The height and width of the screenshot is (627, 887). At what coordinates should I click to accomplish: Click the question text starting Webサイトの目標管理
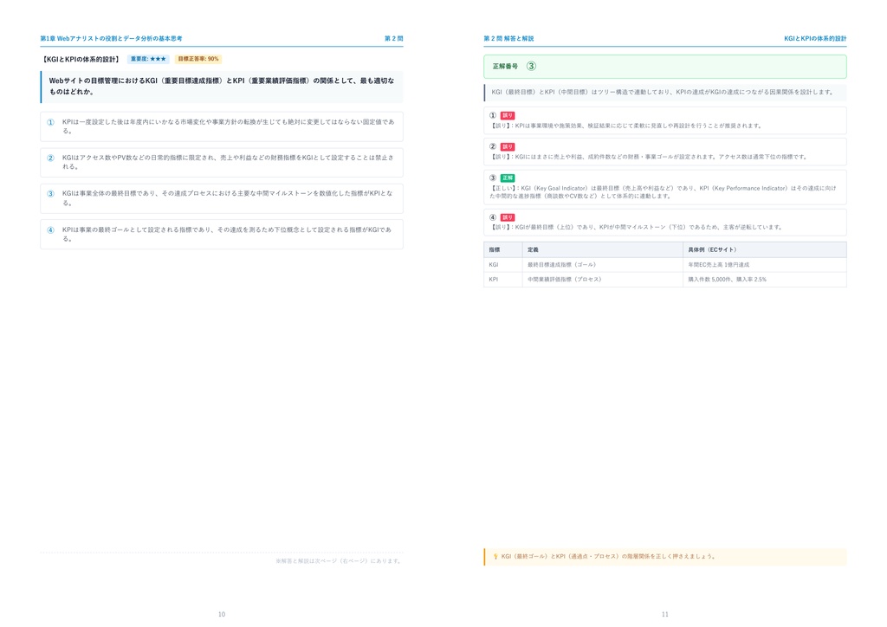point(222,86)
